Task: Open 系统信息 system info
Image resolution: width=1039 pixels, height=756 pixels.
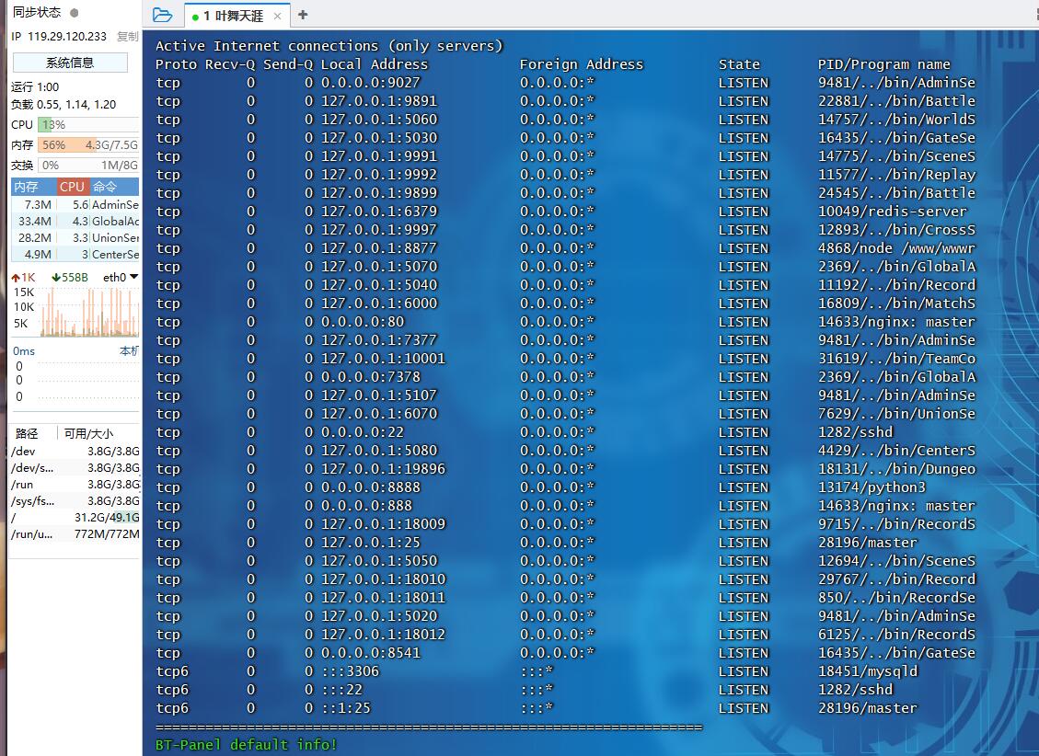Action: pos(70,63)
